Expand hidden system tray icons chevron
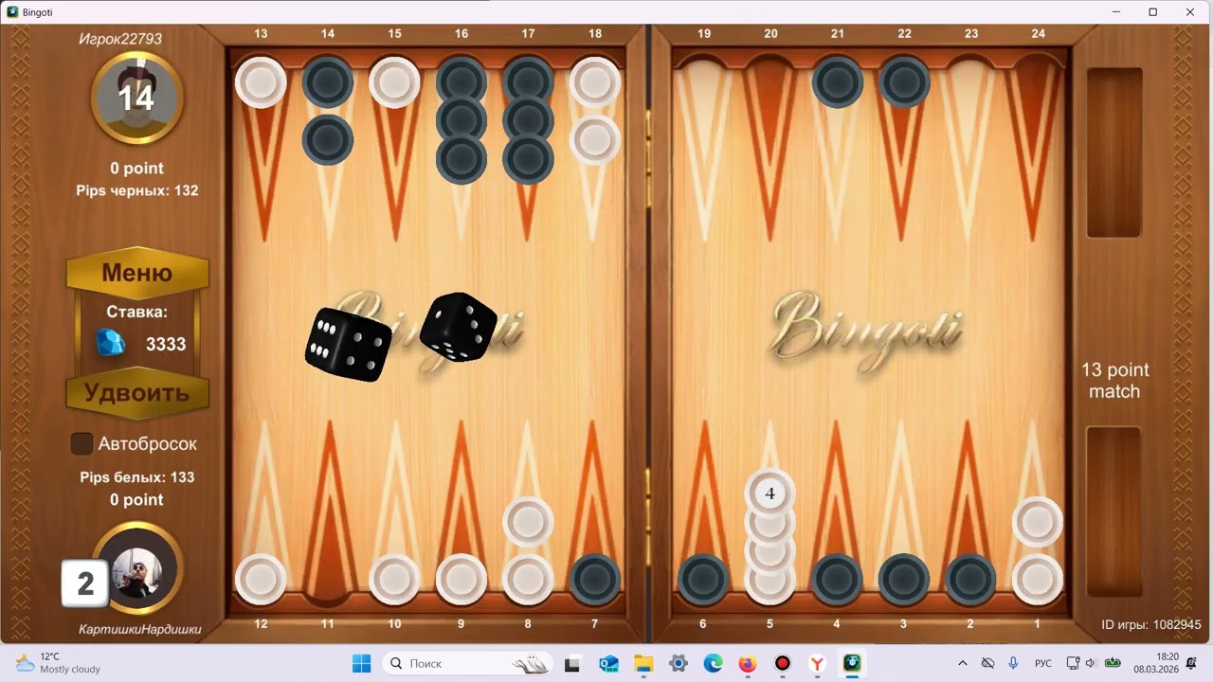Screen dimensions: 1213x682 pos(963,663)
